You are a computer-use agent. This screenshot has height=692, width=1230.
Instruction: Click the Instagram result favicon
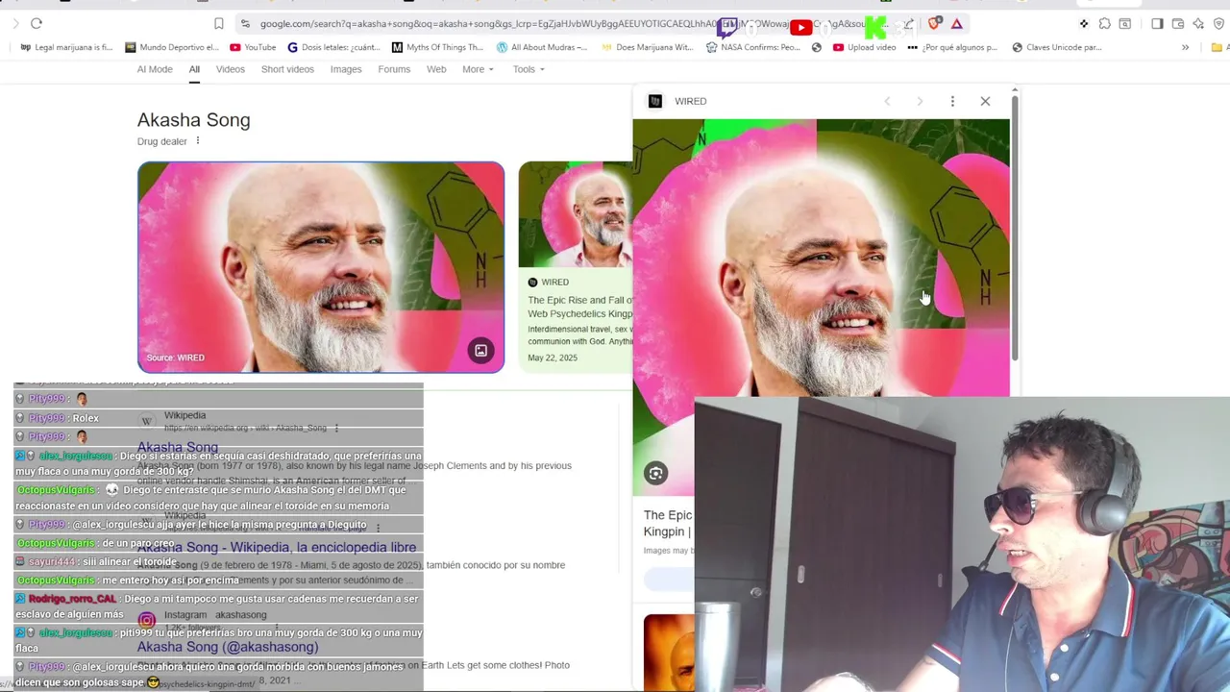point(146,621)
